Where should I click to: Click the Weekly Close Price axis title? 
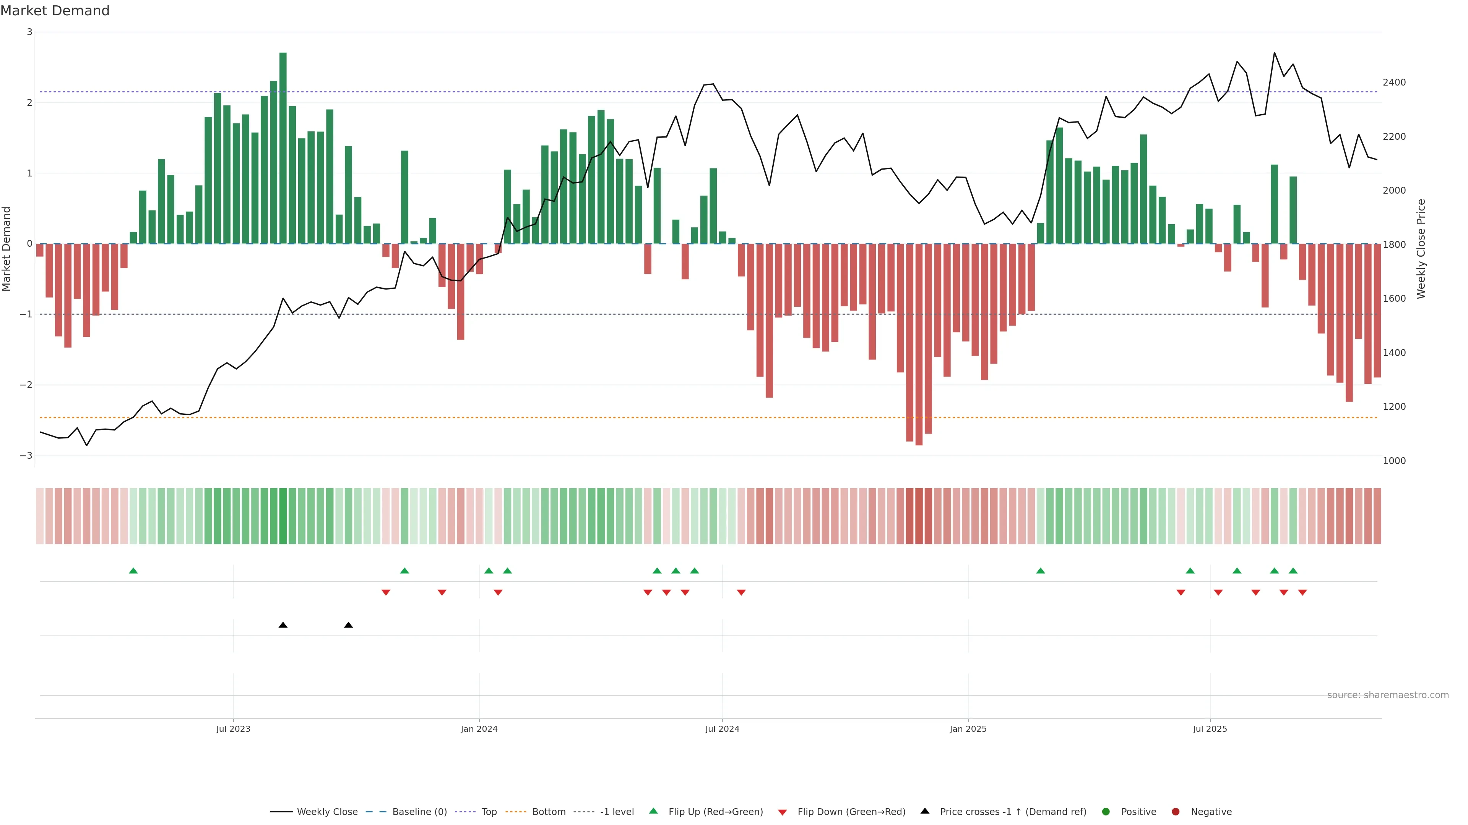click(1421, 249)
